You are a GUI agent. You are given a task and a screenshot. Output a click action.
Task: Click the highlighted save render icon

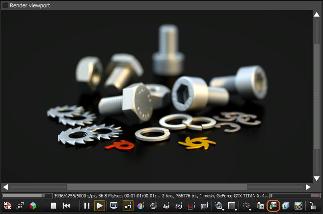pos(273,206)
